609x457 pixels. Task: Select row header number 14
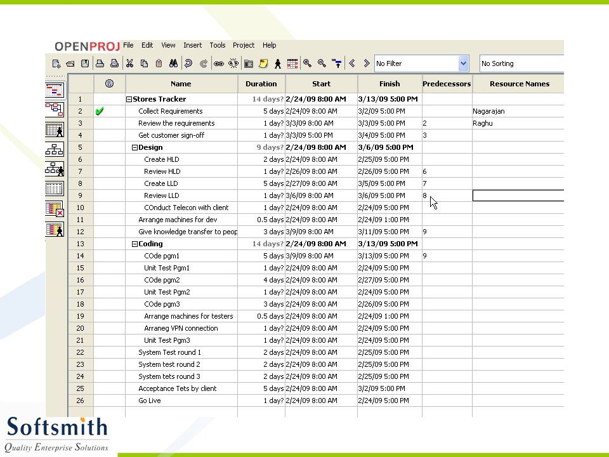(x=81, y=256)
